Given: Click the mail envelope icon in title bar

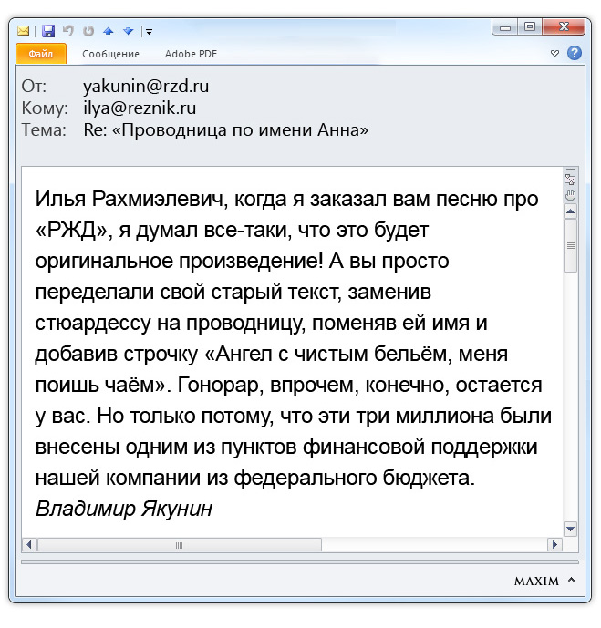Looking at the screenshot, I should pos(23,31).
